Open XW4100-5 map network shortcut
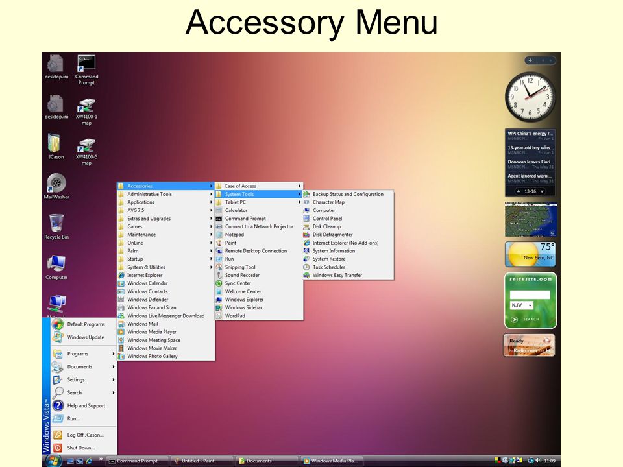623x467 pixels. click(x=86, y=152)
